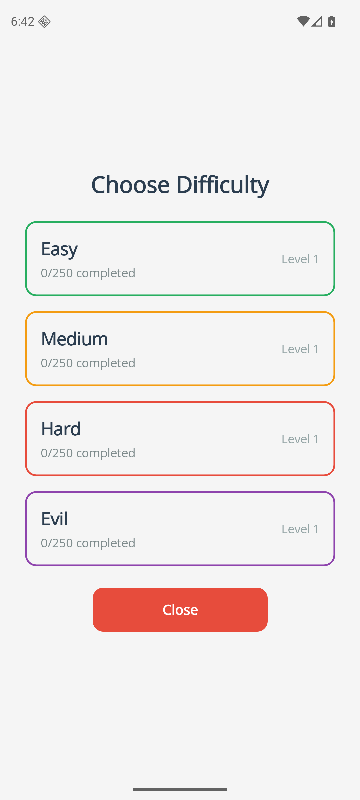This screenshot has height=800, width=360.
Task: Select the Easy difficulty option
Action: click(x=180, y=259)
